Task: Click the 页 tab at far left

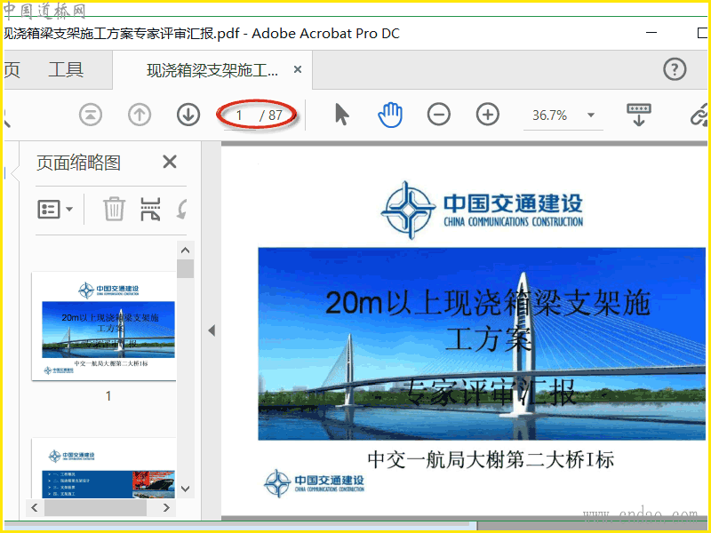Action: (12, 70)
